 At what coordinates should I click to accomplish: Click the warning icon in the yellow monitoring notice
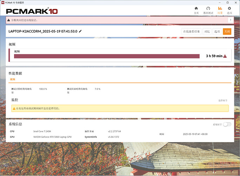14,108
